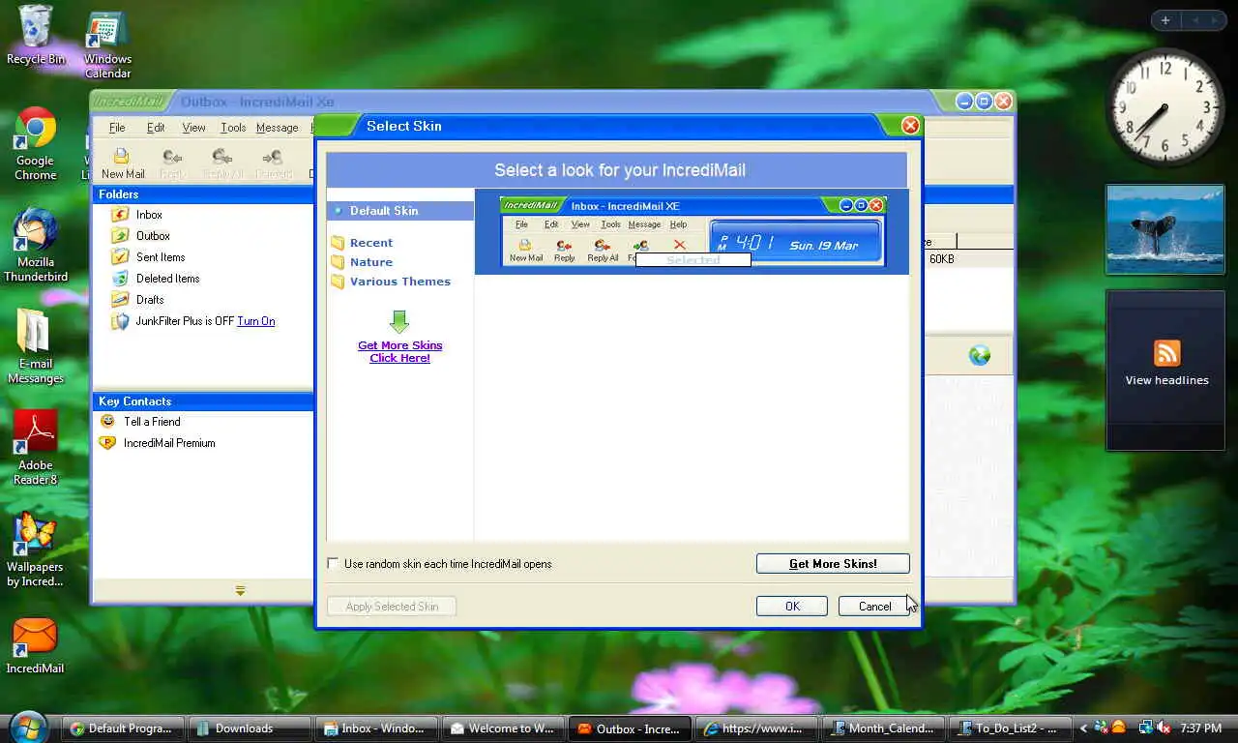This screenshot has height=743, width=1238.
Task: Expand bottom arrow in Key Contacts pane
Action: (240, 590)
